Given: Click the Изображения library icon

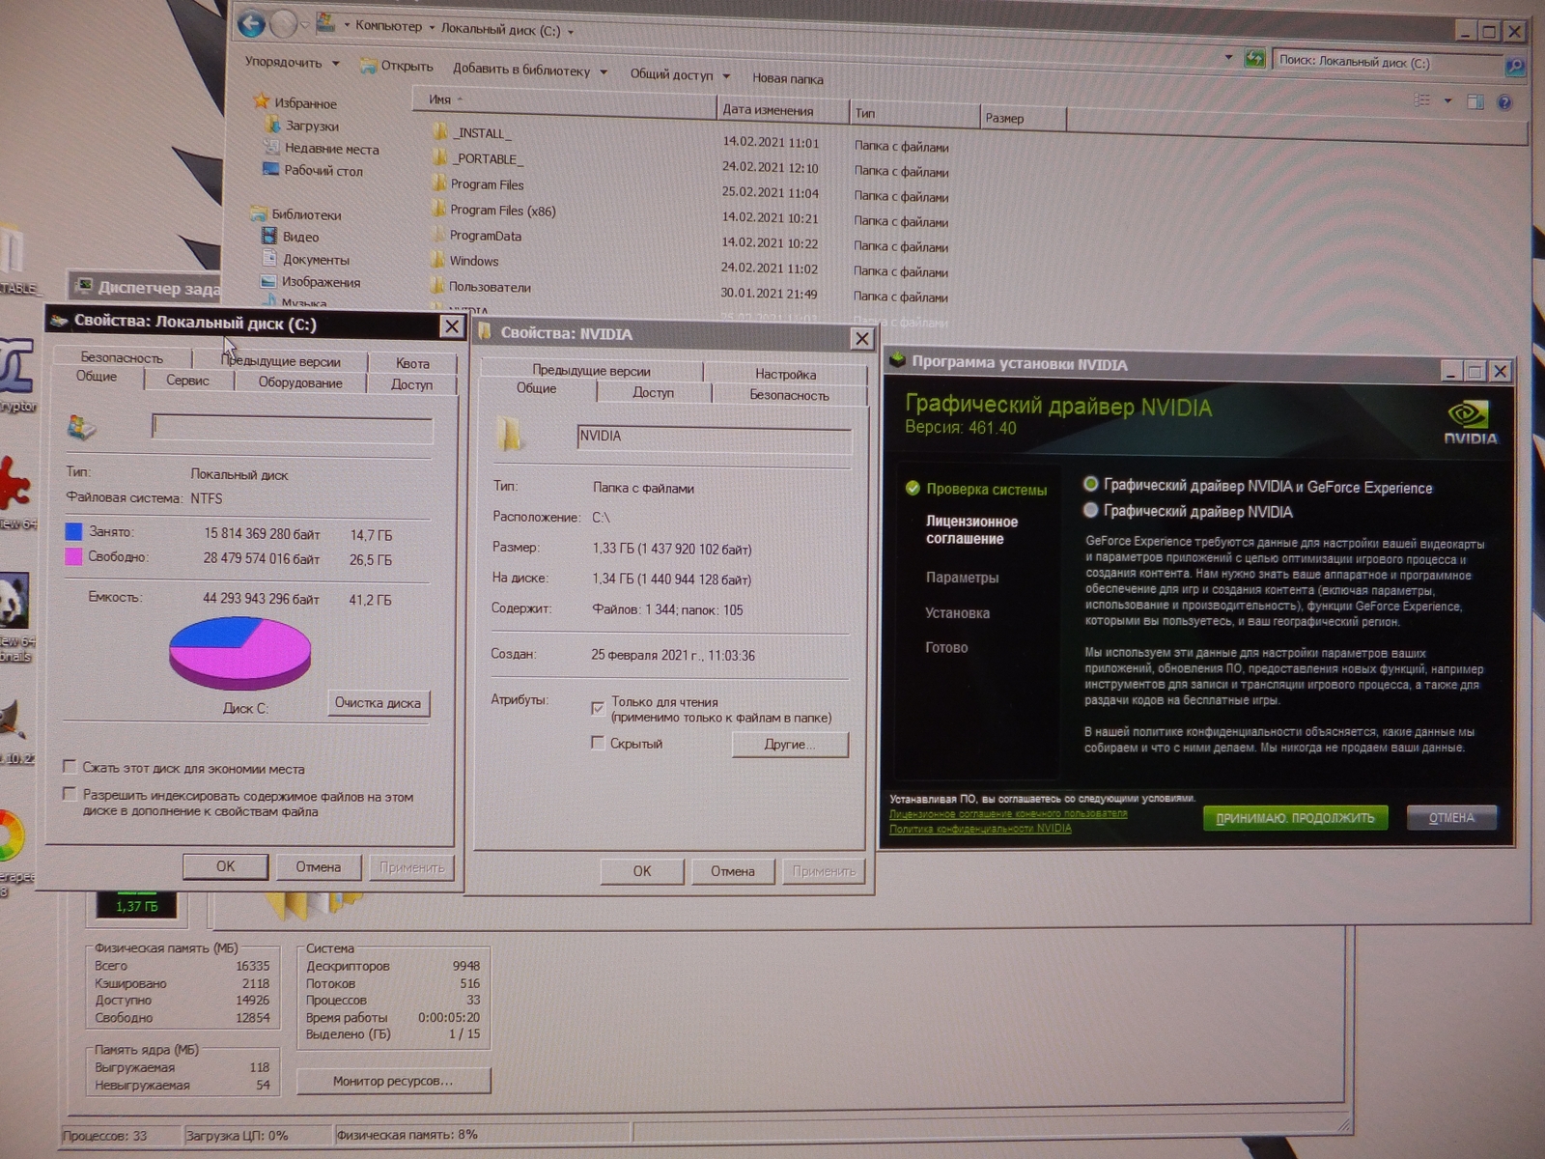Looking at the screenshot, I should pyautogui.click(x=269, y=281).
